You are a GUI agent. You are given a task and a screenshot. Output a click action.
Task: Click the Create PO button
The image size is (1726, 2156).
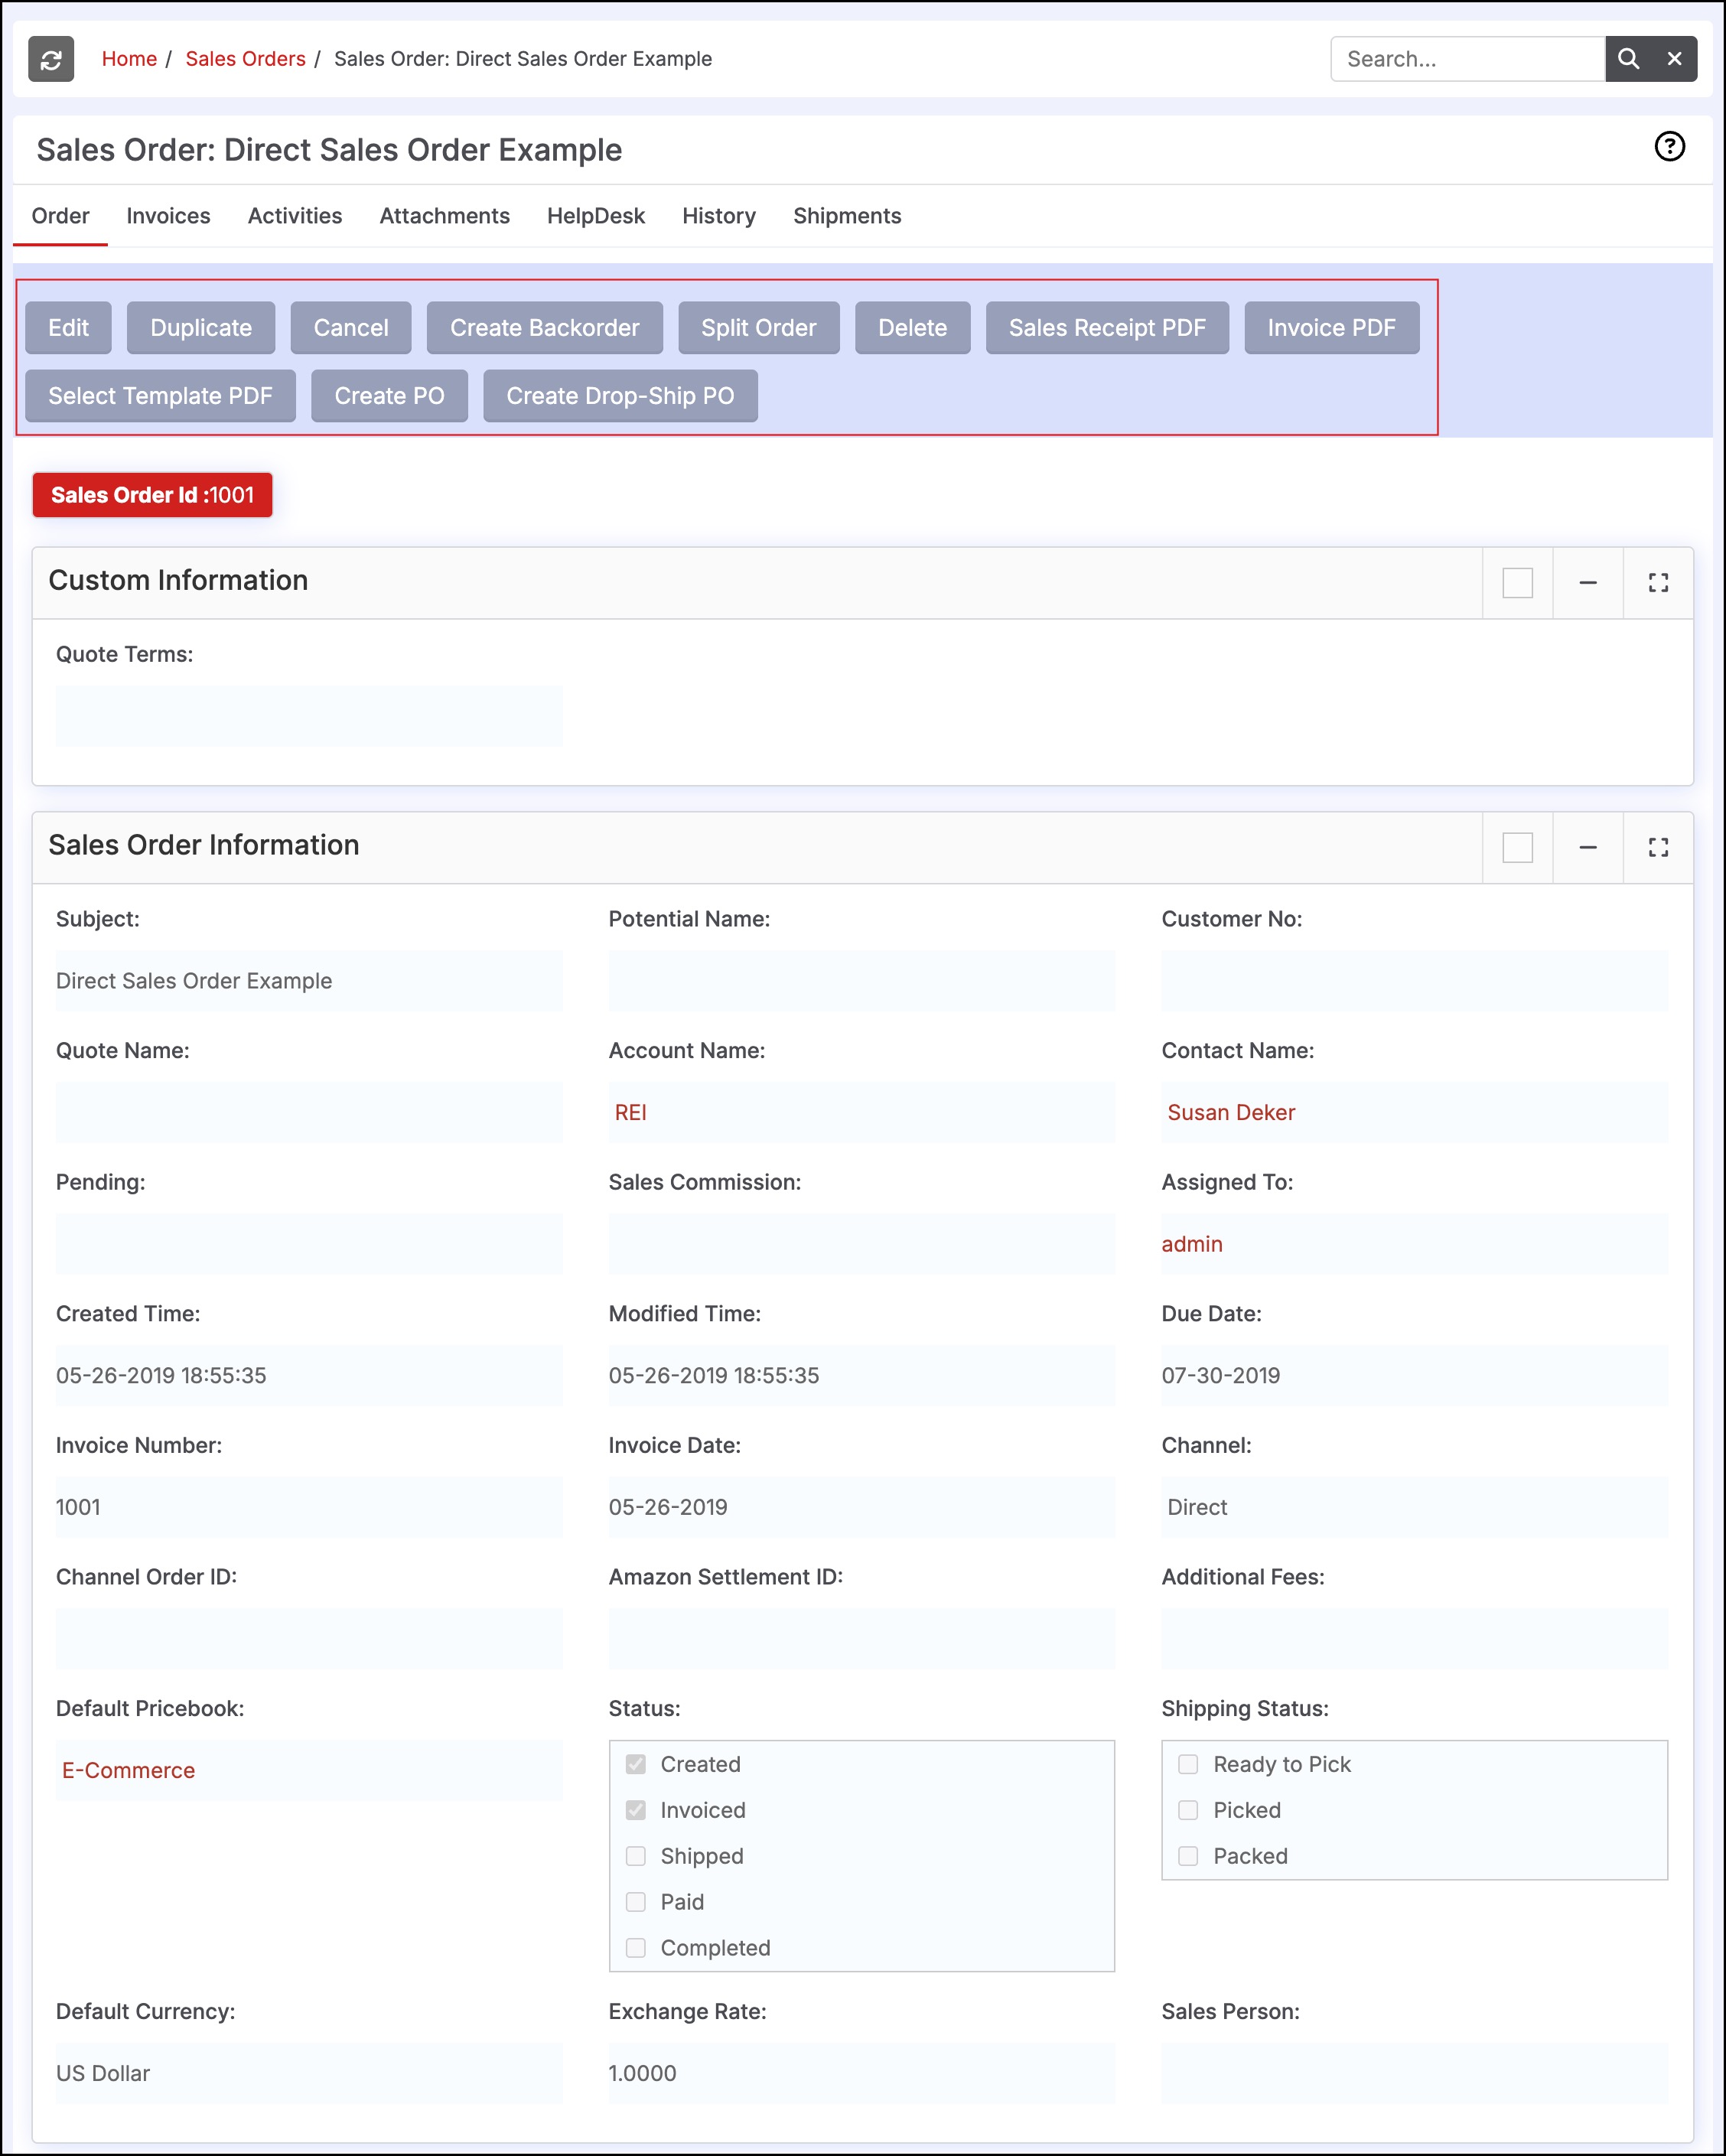[390, 396]
